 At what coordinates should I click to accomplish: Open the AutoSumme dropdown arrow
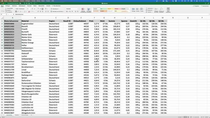(x=153, y=9)
